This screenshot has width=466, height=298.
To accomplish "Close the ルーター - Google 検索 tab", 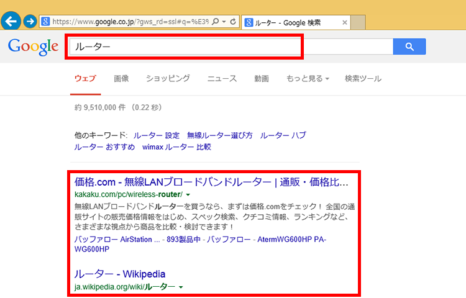I will (x=345, y=22).
